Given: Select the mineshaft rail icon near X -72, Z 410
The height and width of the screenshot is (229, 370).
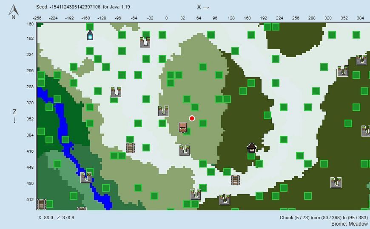Looking at the screenshot, I should click(130, 148).
